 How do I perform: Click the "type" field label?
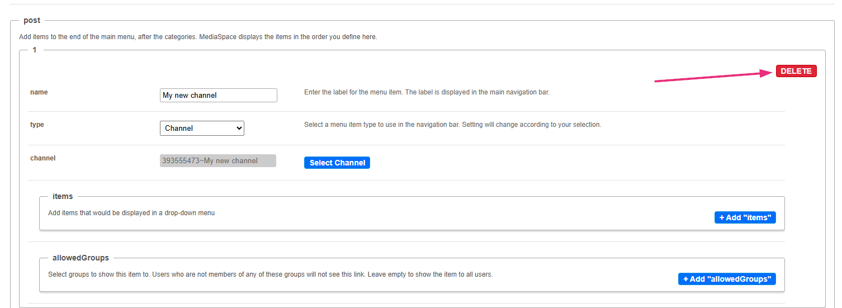click(37, 125)
